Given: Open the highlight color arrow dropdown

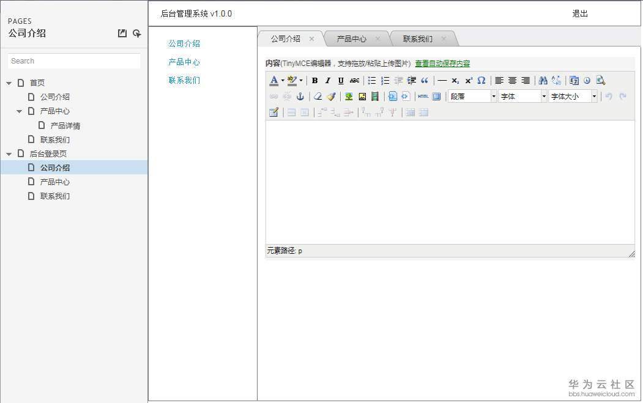Looking at the screenshot, I should [301, 81].
